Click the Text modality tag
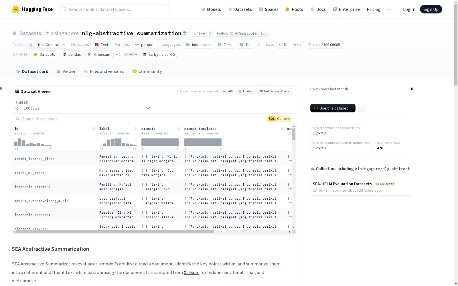 (x=102, y=45)
